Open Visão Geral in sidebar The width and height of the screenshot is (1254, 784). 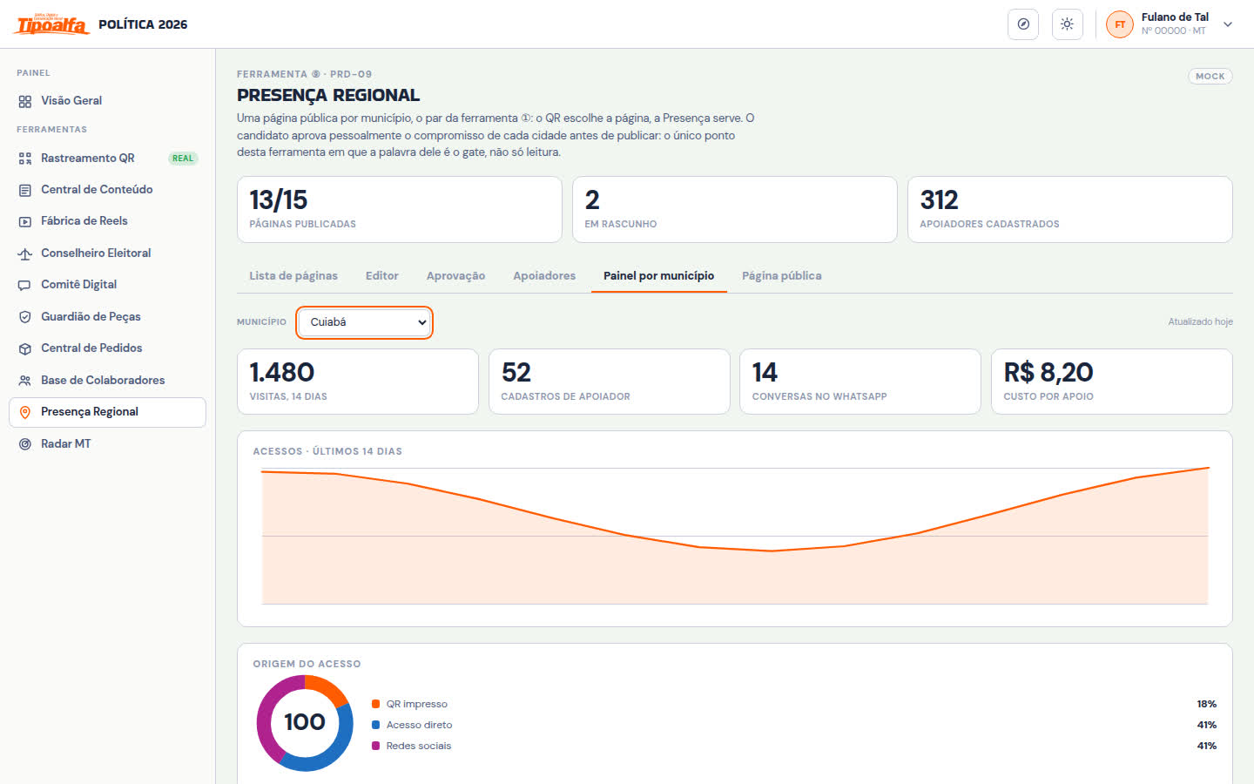(107, 101)
